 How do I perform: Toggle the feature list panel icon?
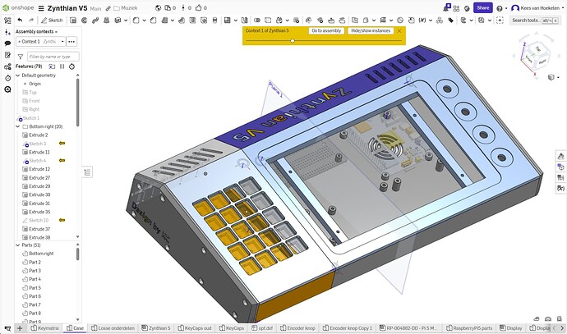coord(87,172)
